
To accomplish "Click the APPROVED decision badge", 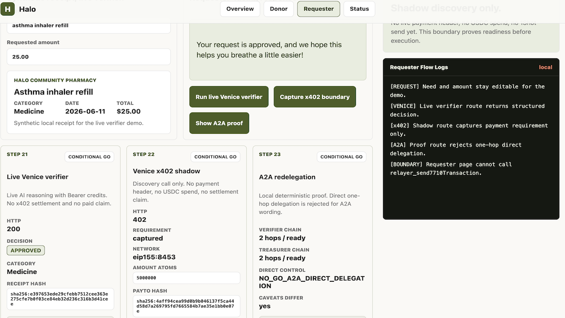I will [x=26, y=250].
